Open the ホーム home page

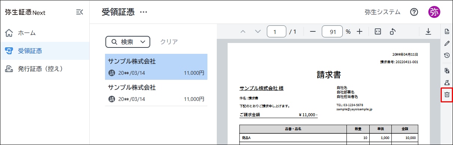tap(44, 33)
